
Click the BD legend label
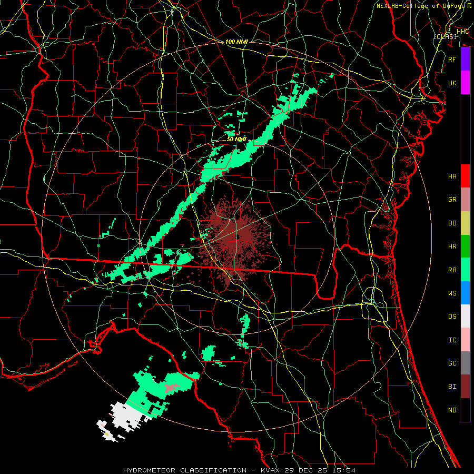(x=452, y=223)
